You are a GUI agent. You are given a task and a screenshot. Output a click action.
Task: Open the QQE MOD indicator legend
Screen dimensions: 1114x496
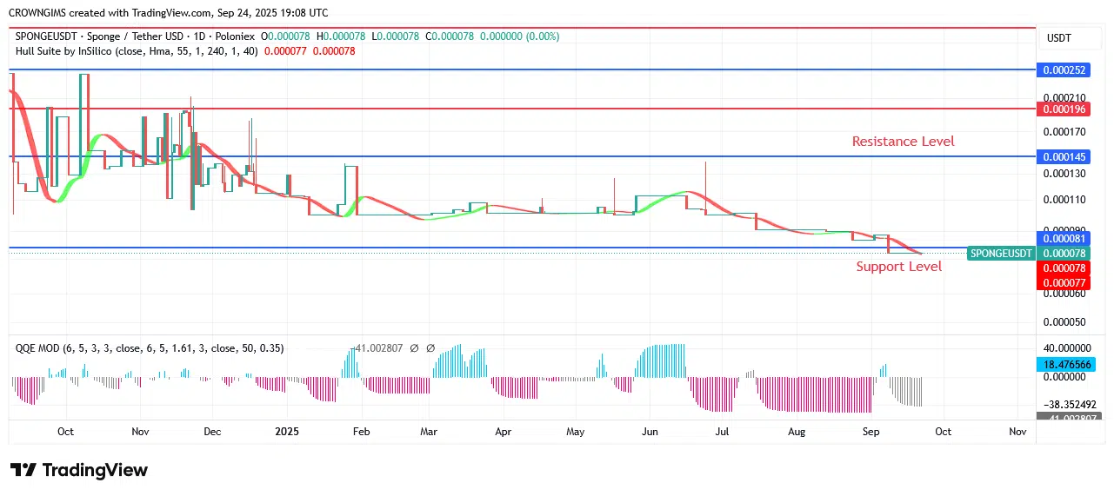click(39, 348)
